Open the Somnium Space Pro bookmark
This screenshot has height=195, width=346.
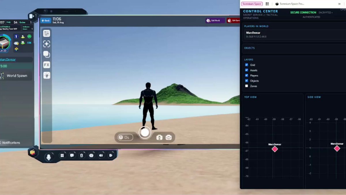click(290, 4)
